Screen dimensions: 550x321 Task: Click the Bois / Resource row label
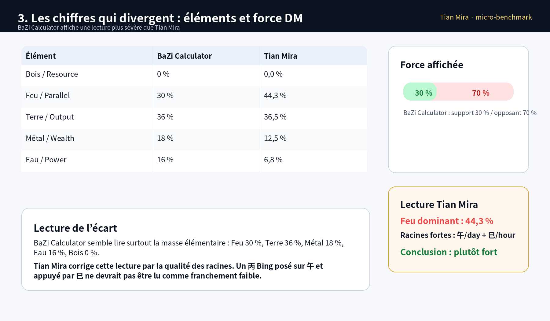click(x=52, y=74)
